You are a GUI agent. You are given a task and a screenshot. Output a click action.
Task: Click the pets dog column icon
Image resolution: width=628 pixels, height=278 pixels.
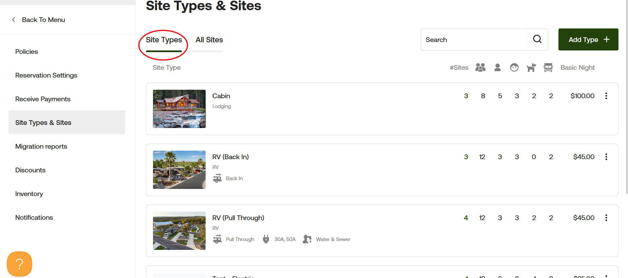pos(531,67)
